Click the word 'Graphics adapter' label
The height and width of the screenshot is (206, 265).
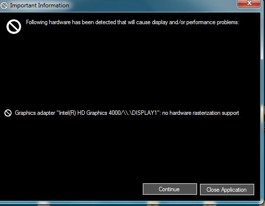tap(35, 113)
